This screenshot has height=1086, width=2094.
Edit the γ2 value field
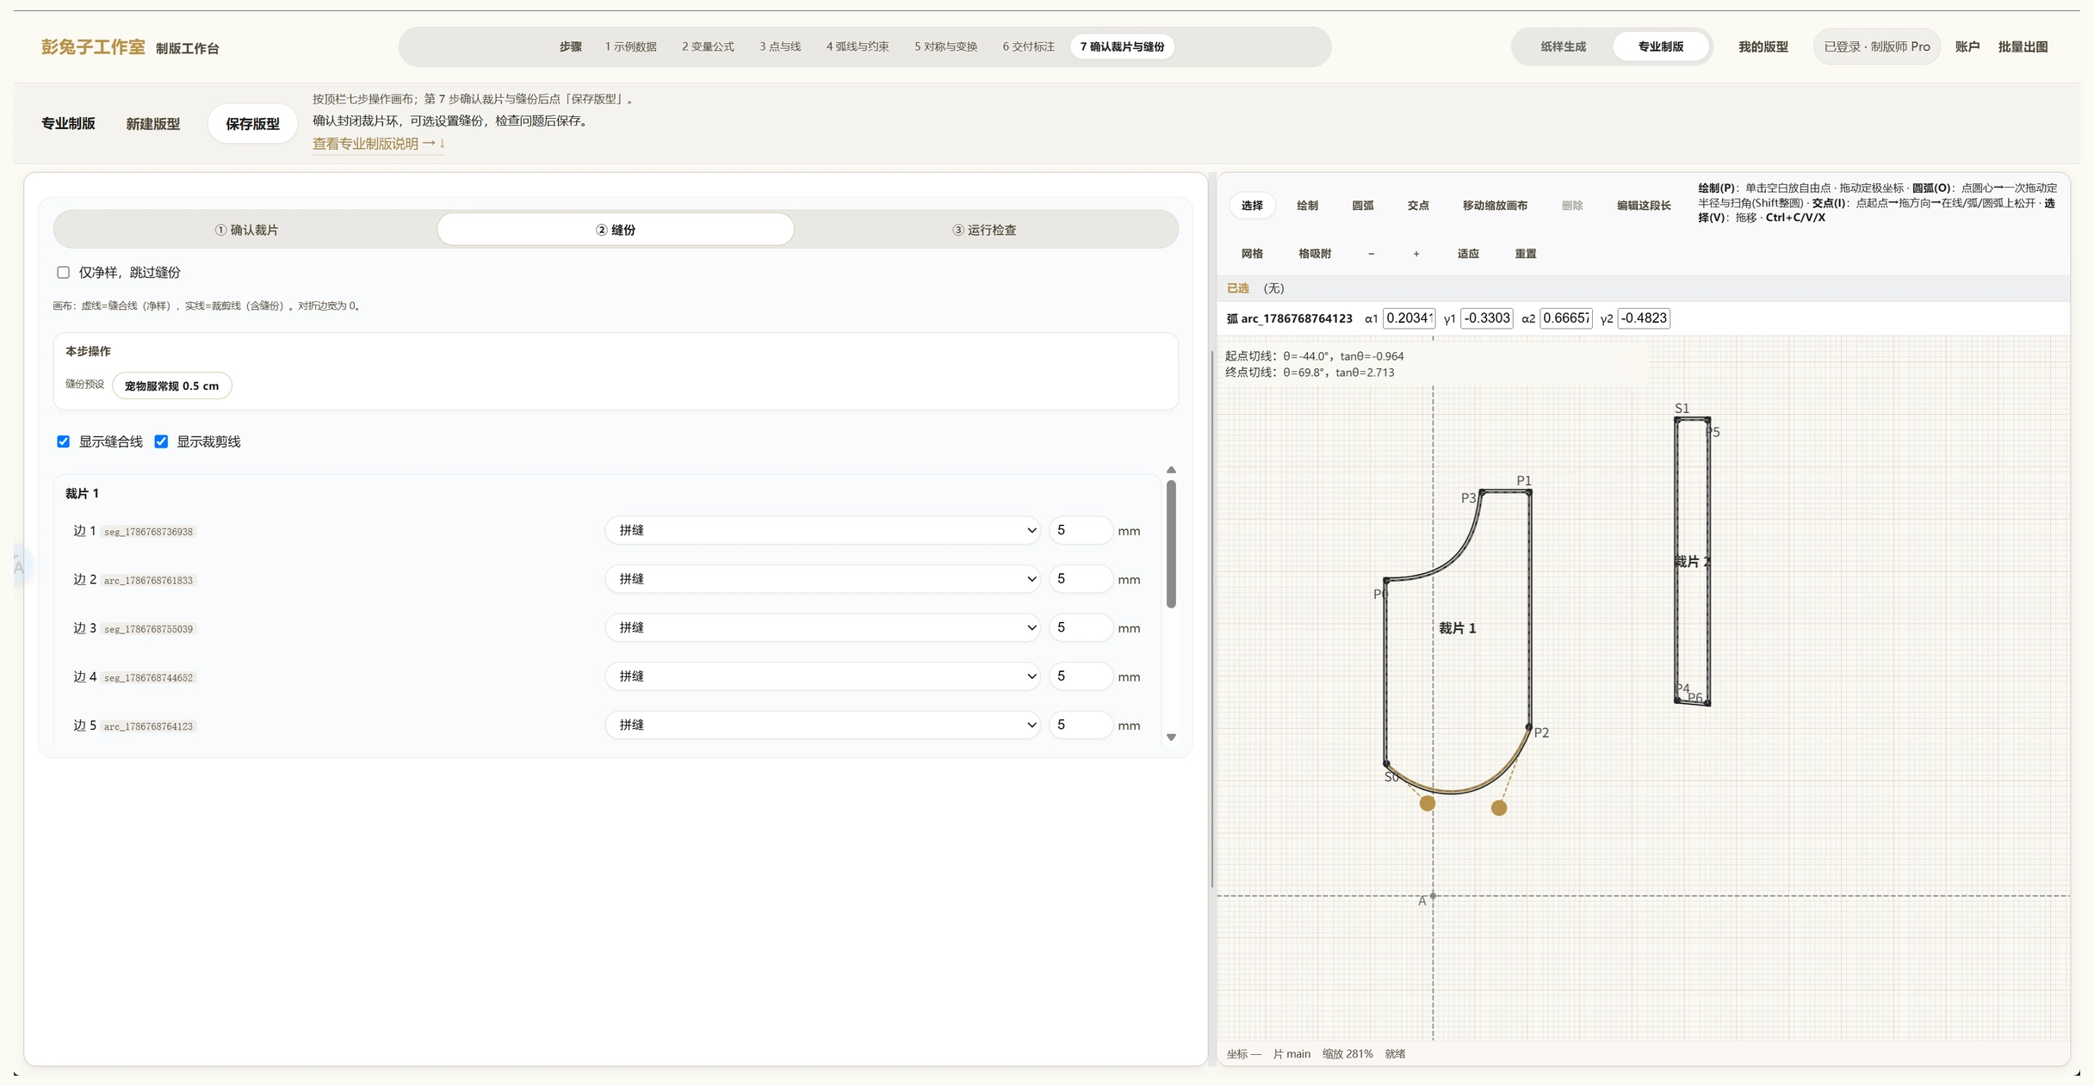tap(1644, 318)
